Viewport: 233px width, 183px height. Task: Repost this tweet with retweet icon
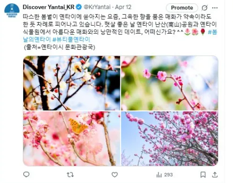click(x=70, y=174)
